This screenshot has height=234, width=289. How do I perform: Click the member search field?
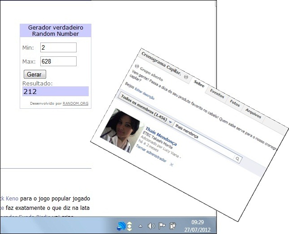pyautogui.click(x=204, y=140)
